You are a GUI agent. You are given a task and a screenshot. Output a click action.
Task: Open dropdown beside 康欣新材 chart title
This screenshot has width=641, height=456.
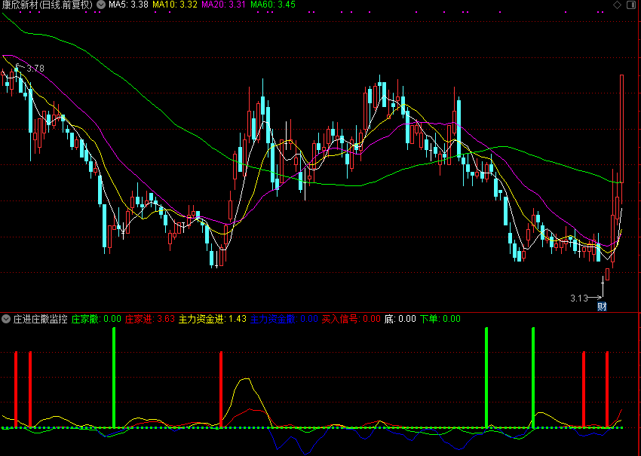click(x=101, y=5)
